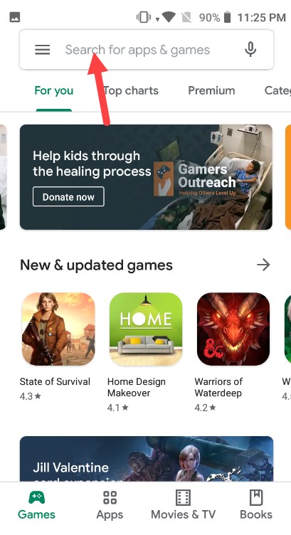Tap the battery status icon in status bar
This screenshot has height=535, width=291.
coord(227,17)
